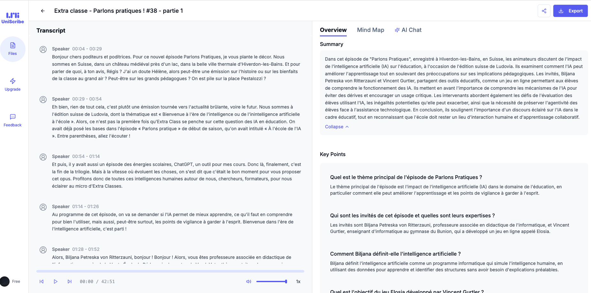Switch to the Mind Map tab
This screenshot has width=591, height=293.
coord(370,30)
